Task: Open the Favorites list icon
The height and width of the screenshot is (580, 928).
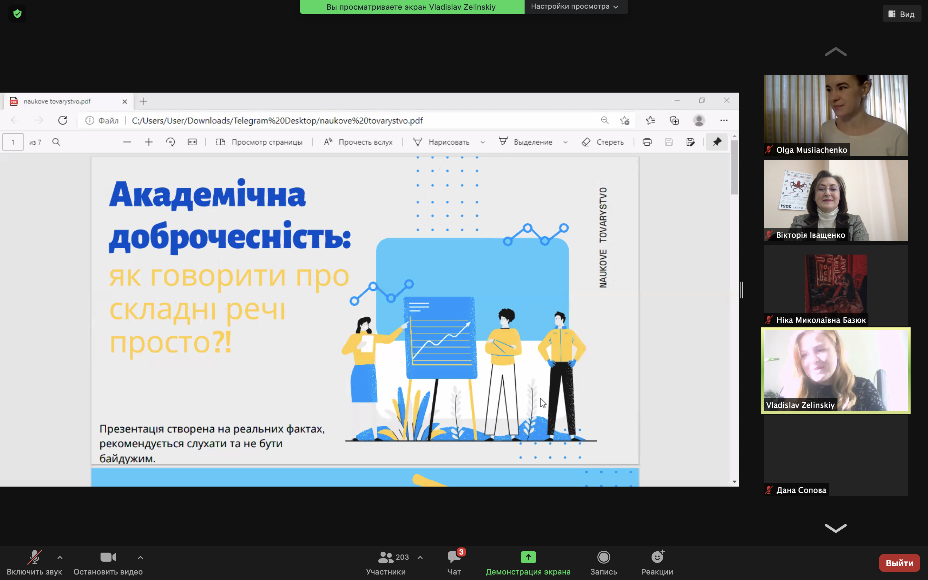Action: (650, 121)
